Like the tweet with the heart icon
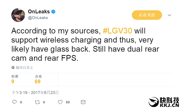 click(60, 102)
